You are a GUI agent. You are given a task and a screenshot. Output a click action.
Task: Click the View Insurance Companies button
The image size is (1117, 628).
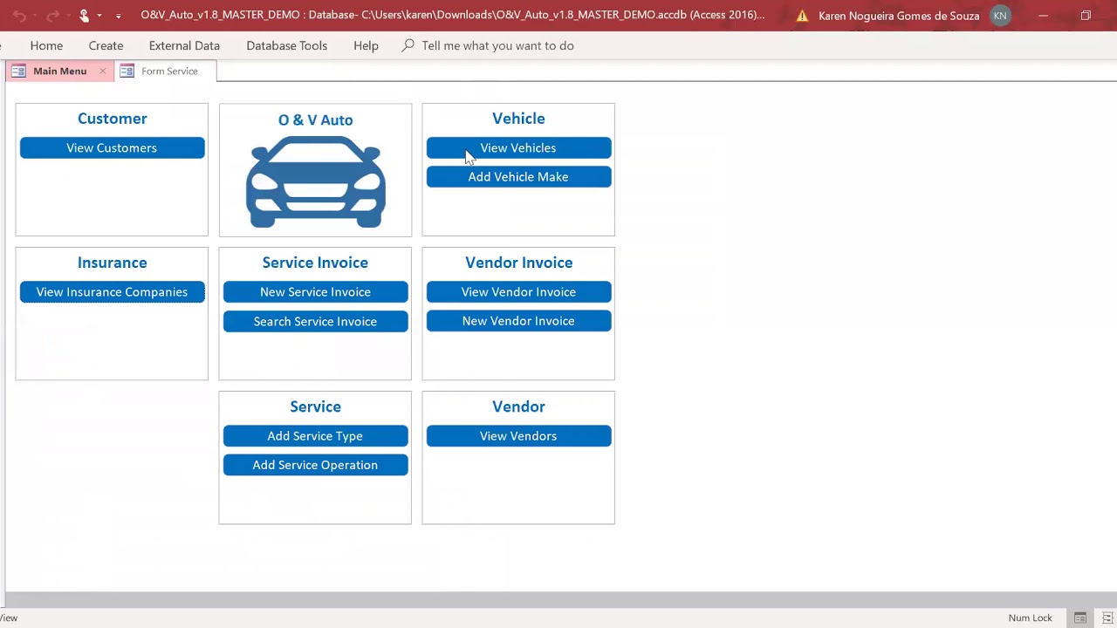click(x=112, y=292)
